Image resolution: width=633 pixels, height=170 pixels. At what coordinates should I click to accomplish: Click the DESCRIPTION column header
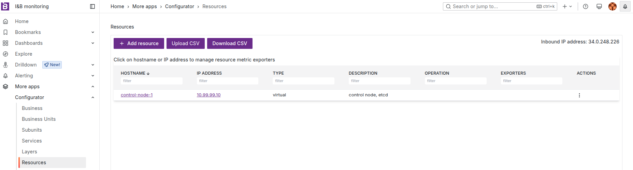[x=363, y=73]
